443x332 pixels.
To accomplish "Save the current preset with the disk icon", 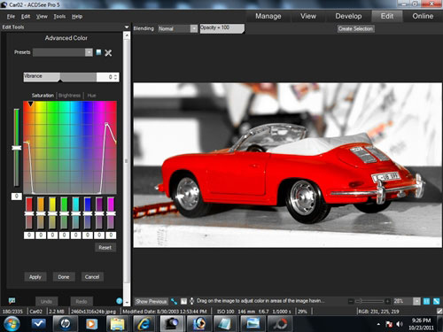I will point(98,52).
